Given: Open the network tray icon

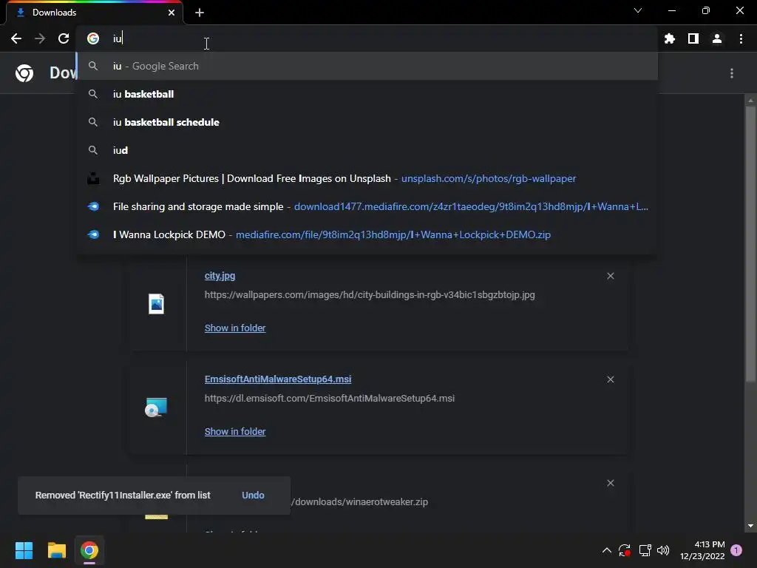Looking at the screenshot, I should (645, 550).
